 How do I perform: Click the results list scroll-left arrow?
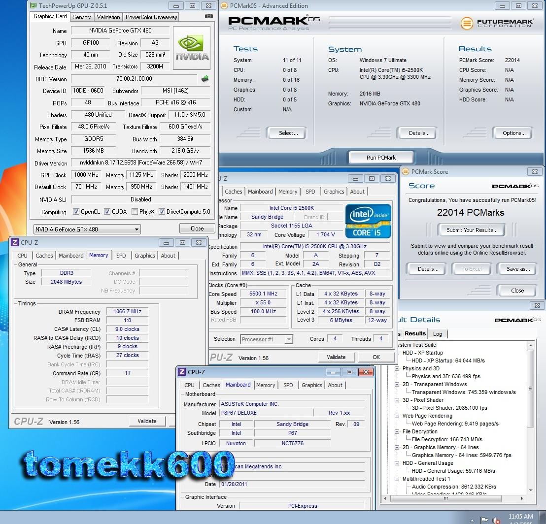tap(385, 498)
